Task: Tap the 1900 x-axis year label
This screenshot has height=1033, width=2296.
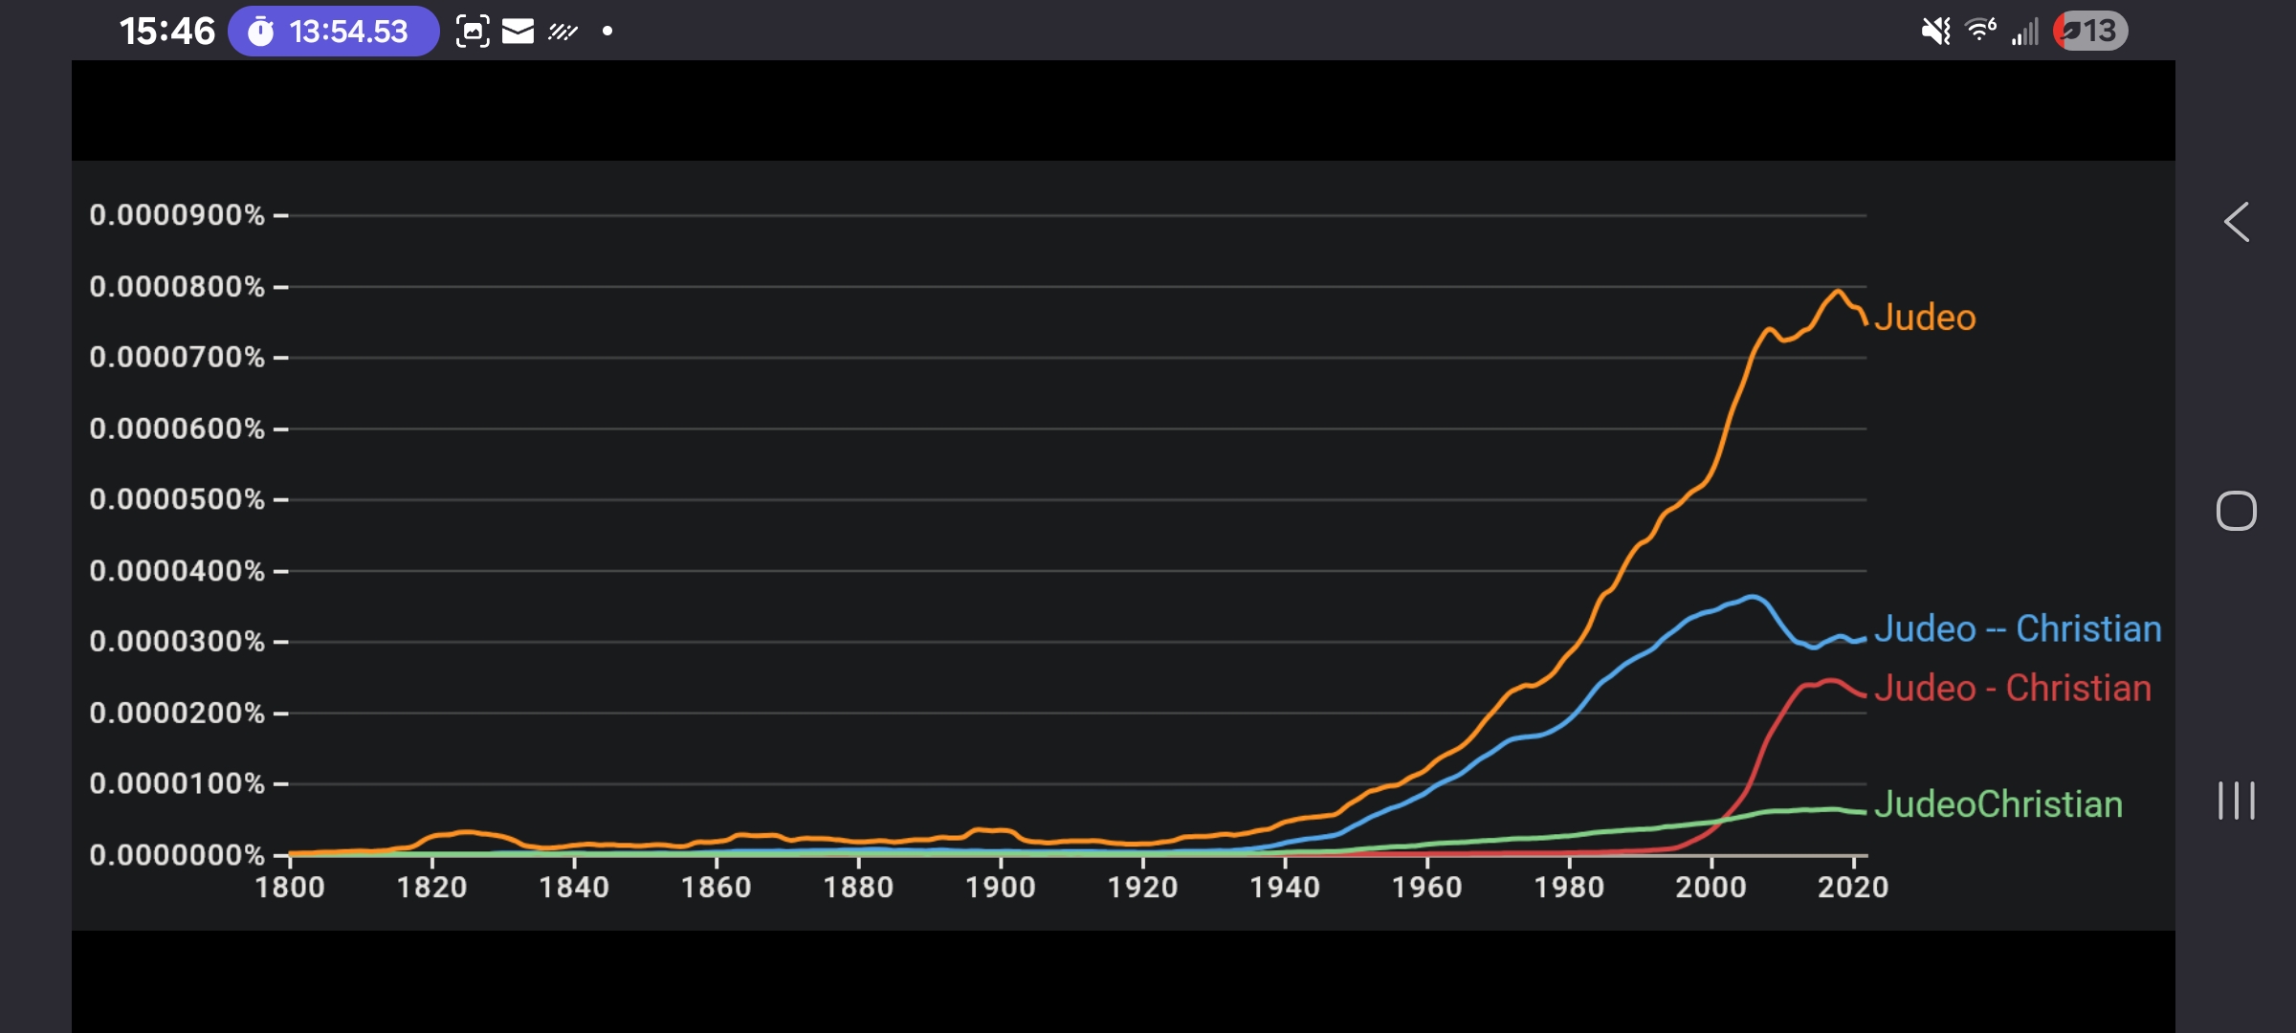Action: click(x=1001, y=888)
